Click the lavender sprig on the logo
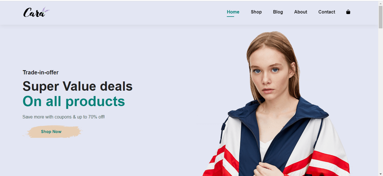Viewport: 383px width, 176px height. tap(45, 10)
